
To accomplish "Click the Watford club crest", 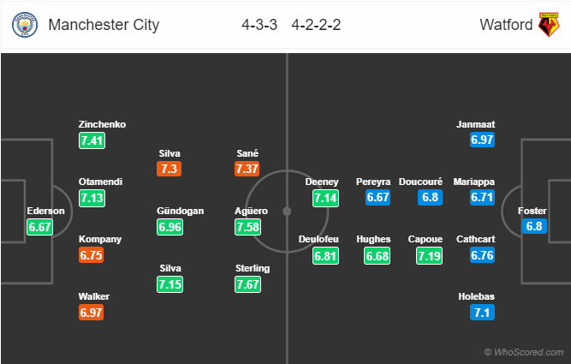I will coord(547,25).
